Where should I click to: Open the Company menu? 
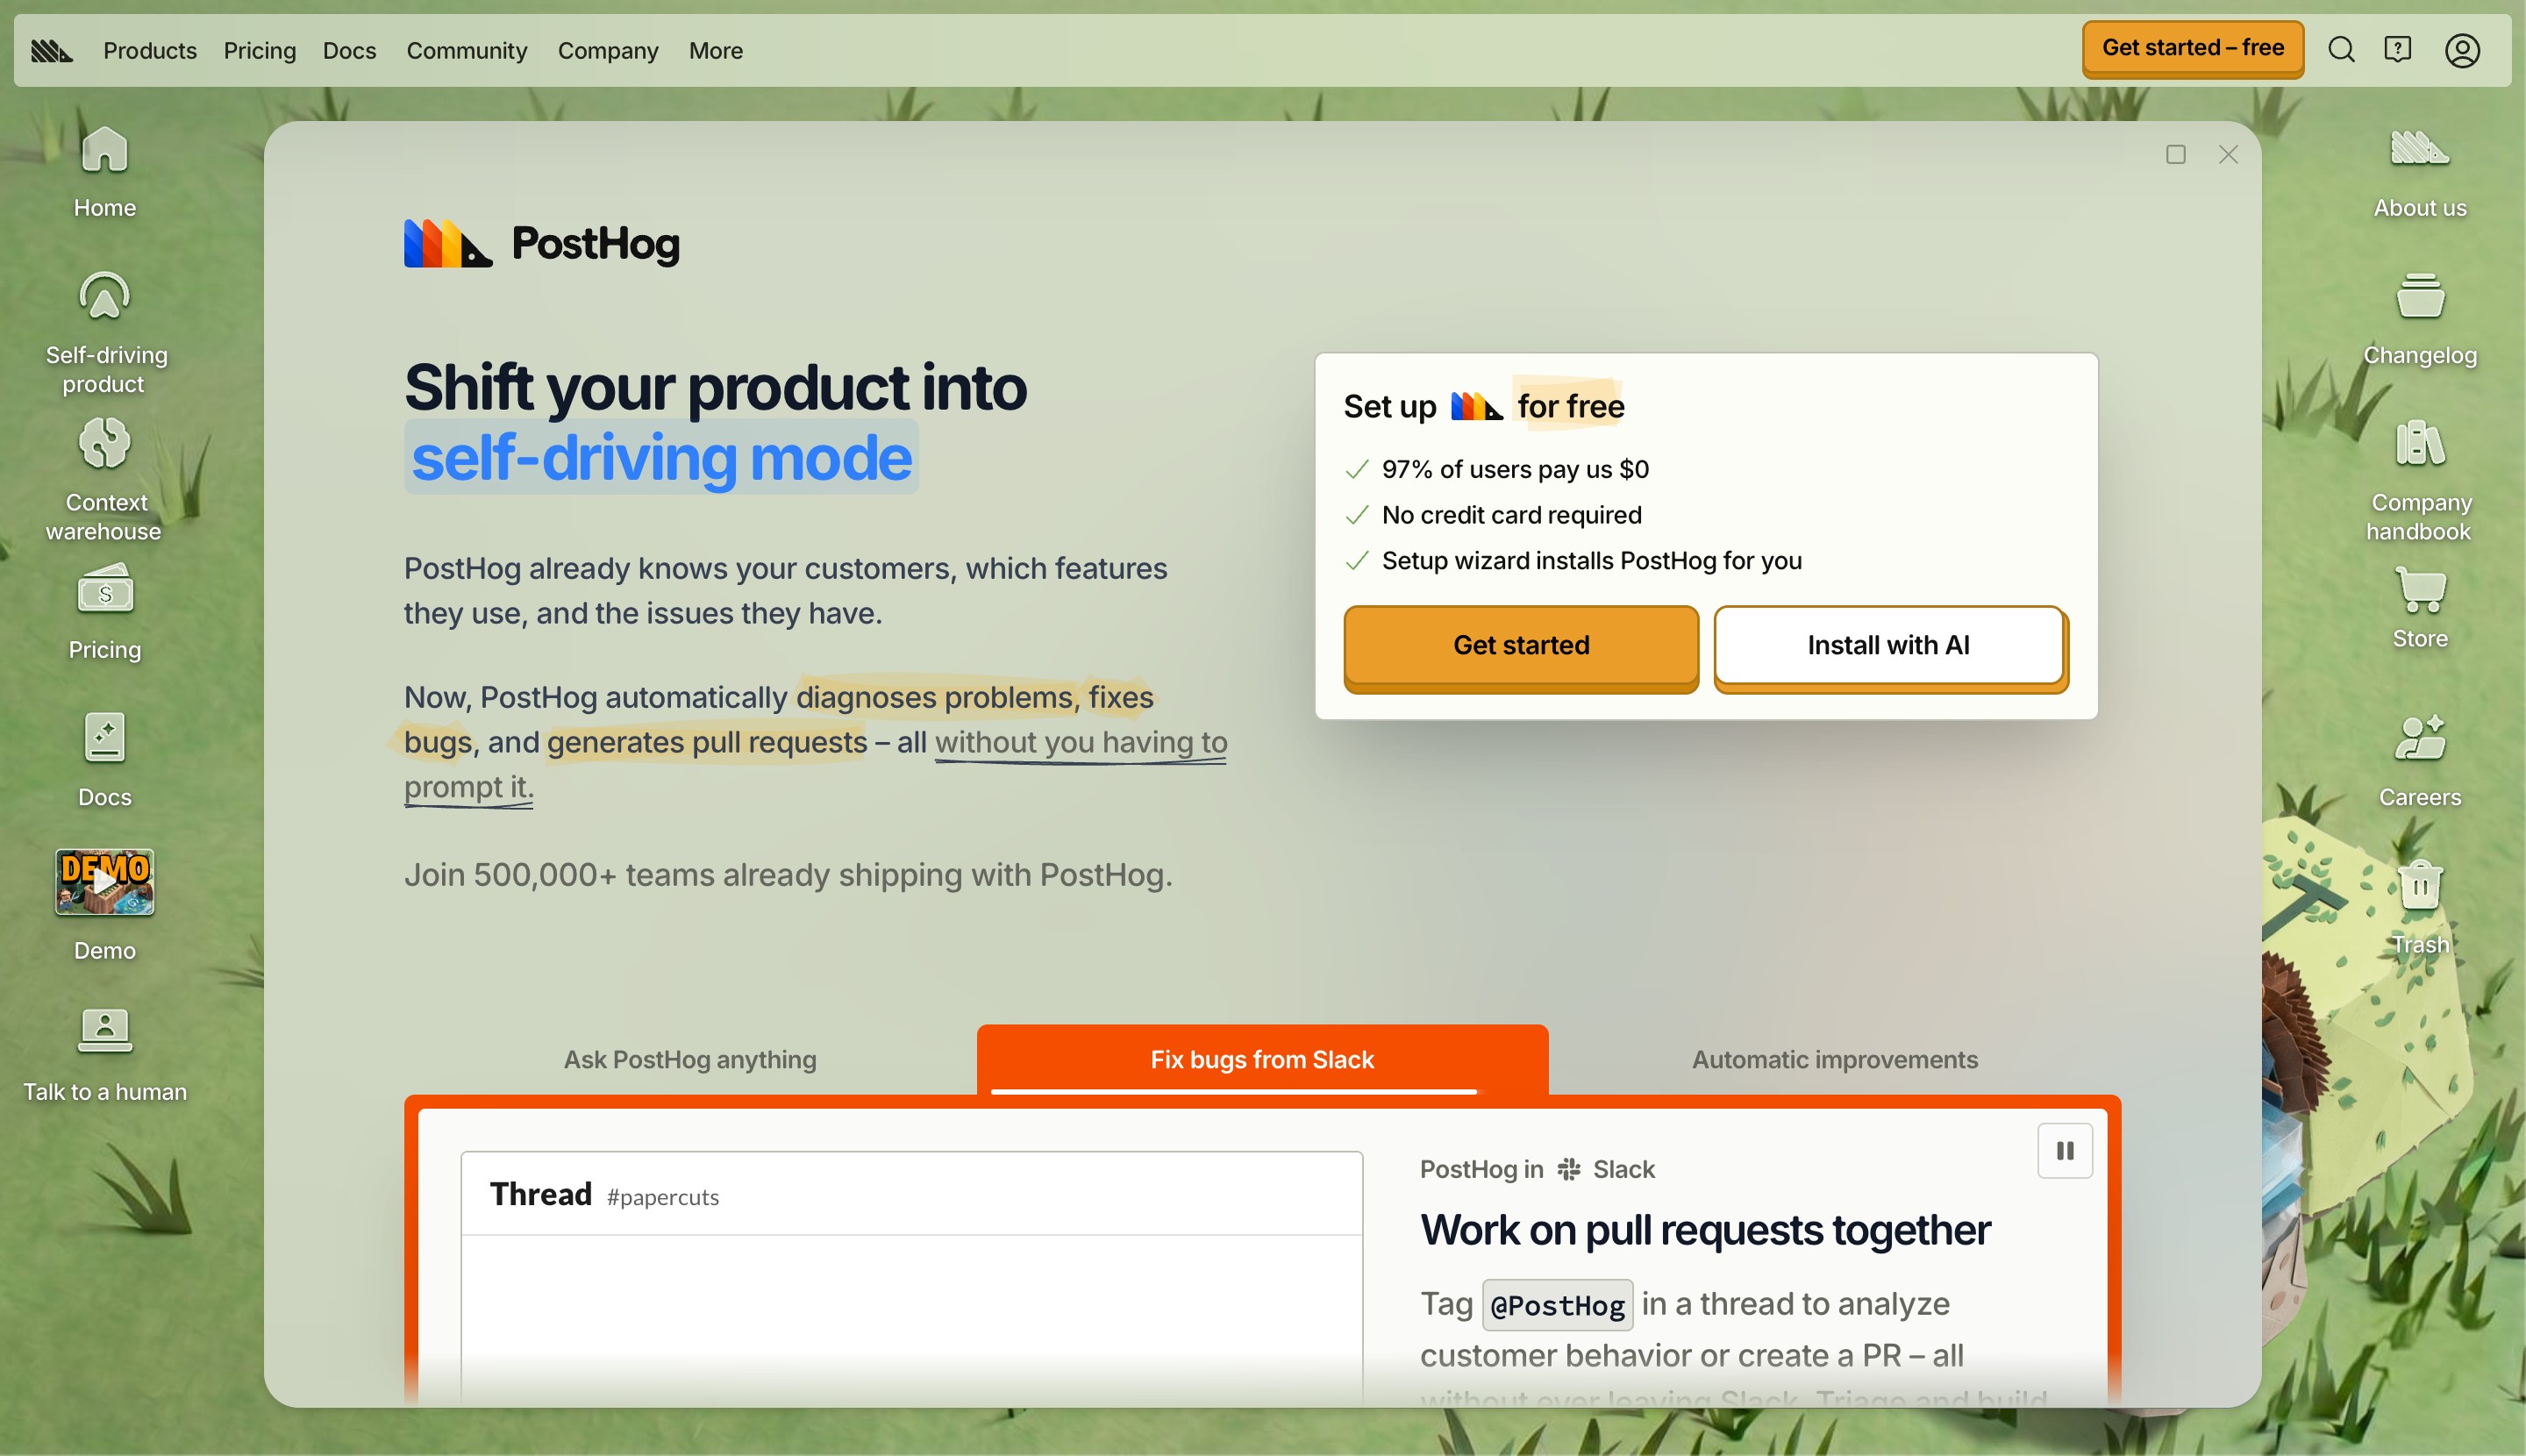click(x=608, y=50)
